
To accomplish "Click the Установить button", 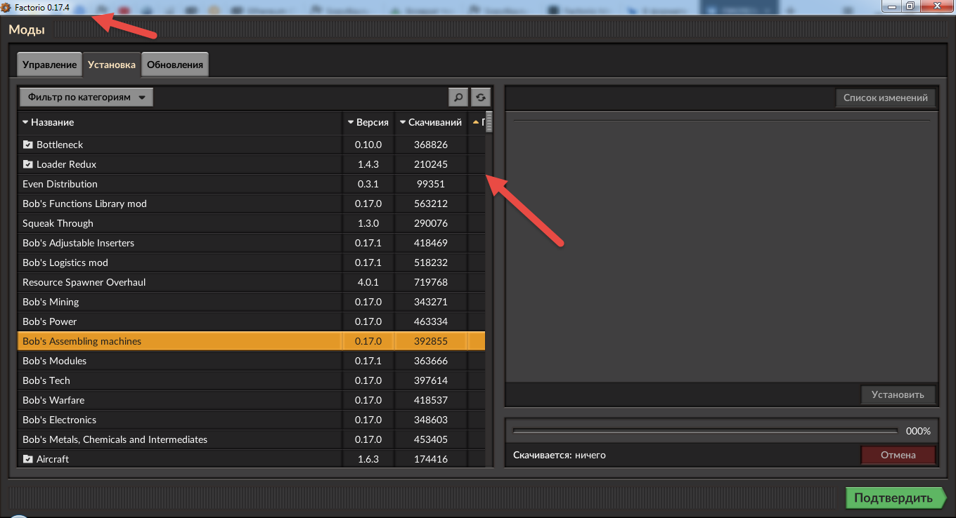I will [898, 394].
